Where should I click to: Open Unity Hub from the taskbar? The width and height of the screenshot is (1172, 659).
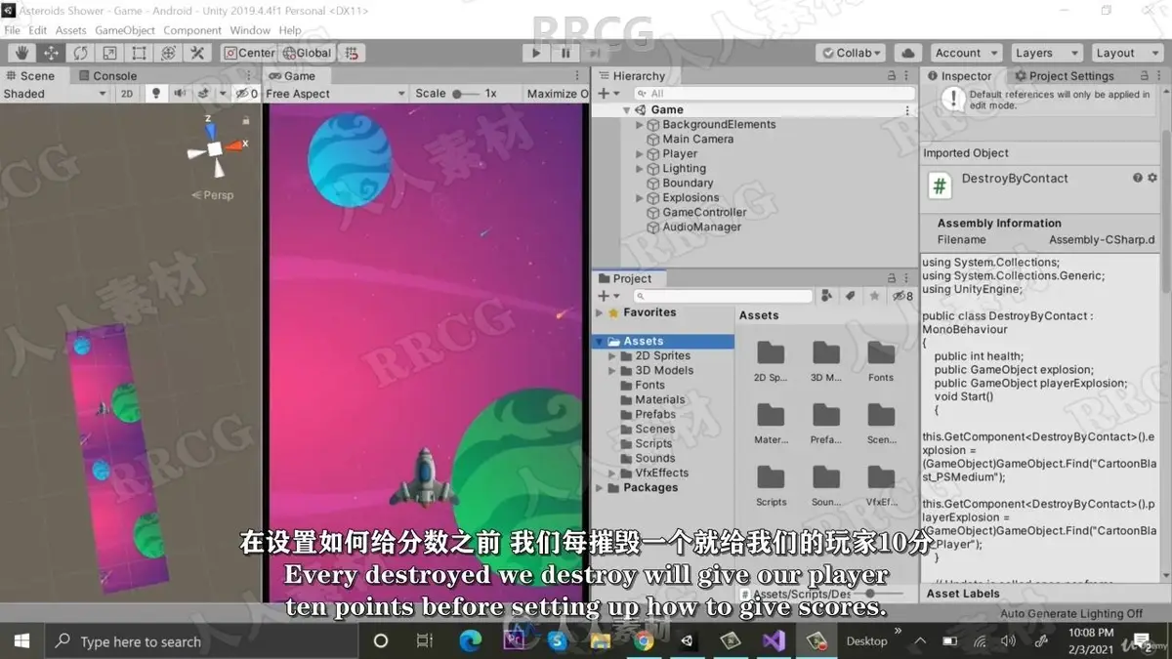tap(687, 641)
